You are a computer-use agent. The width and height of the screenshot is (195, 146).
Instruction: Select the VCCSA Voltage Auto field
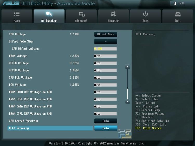[x=105, y=63]
